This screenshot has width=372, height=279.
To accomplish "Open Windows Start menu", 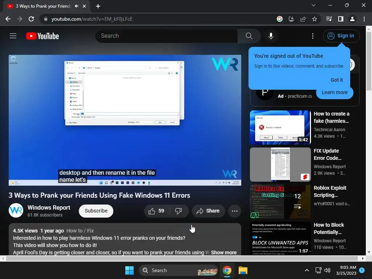I will tap(130, 270).
